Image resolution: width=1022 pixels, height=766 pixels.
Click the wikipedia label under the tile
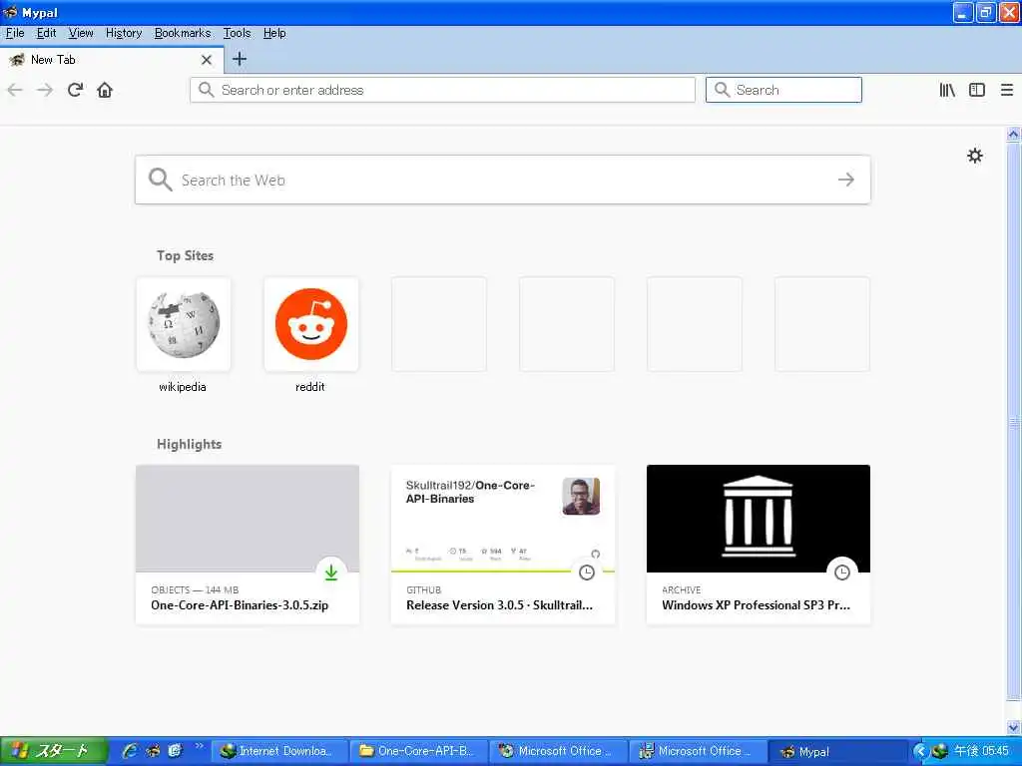183,387
